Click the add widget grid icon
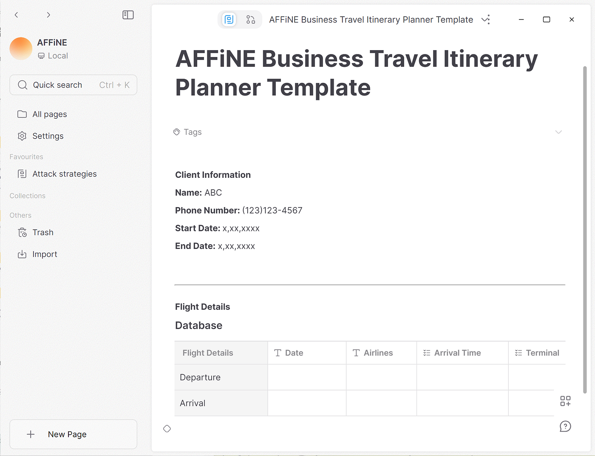The image size is (595, 456). (565, 401)
